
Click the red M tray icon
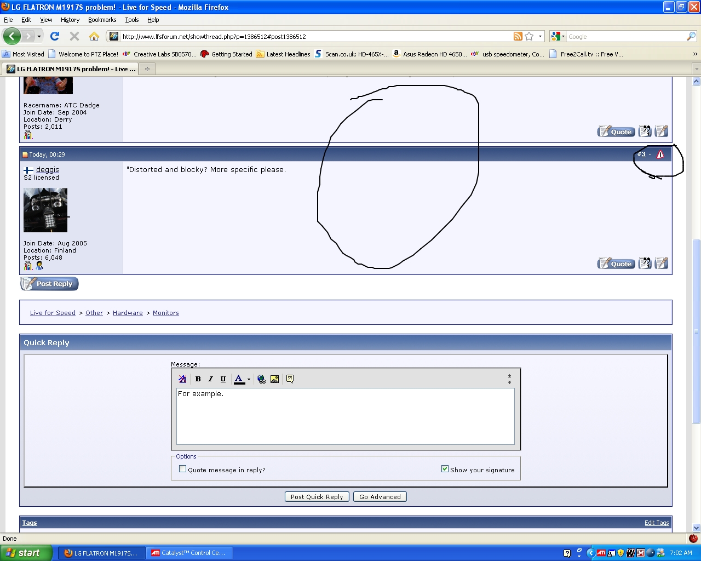click(640, 553)
